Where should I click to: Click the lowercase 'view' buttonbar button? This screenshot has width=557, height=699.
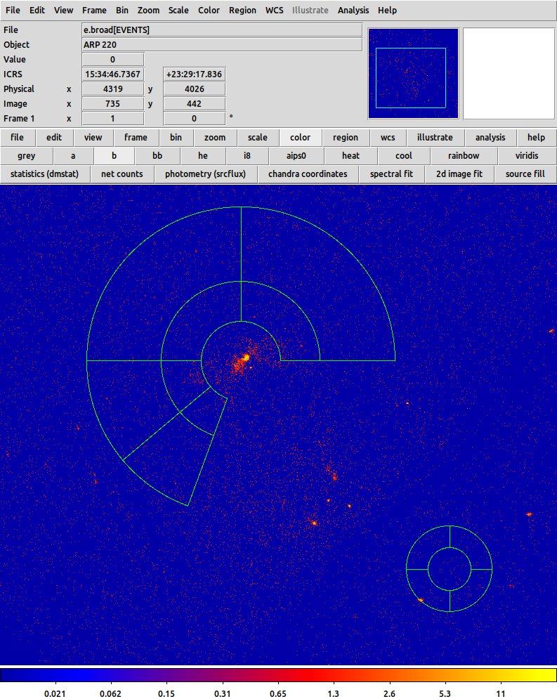[x=93, y=137]
